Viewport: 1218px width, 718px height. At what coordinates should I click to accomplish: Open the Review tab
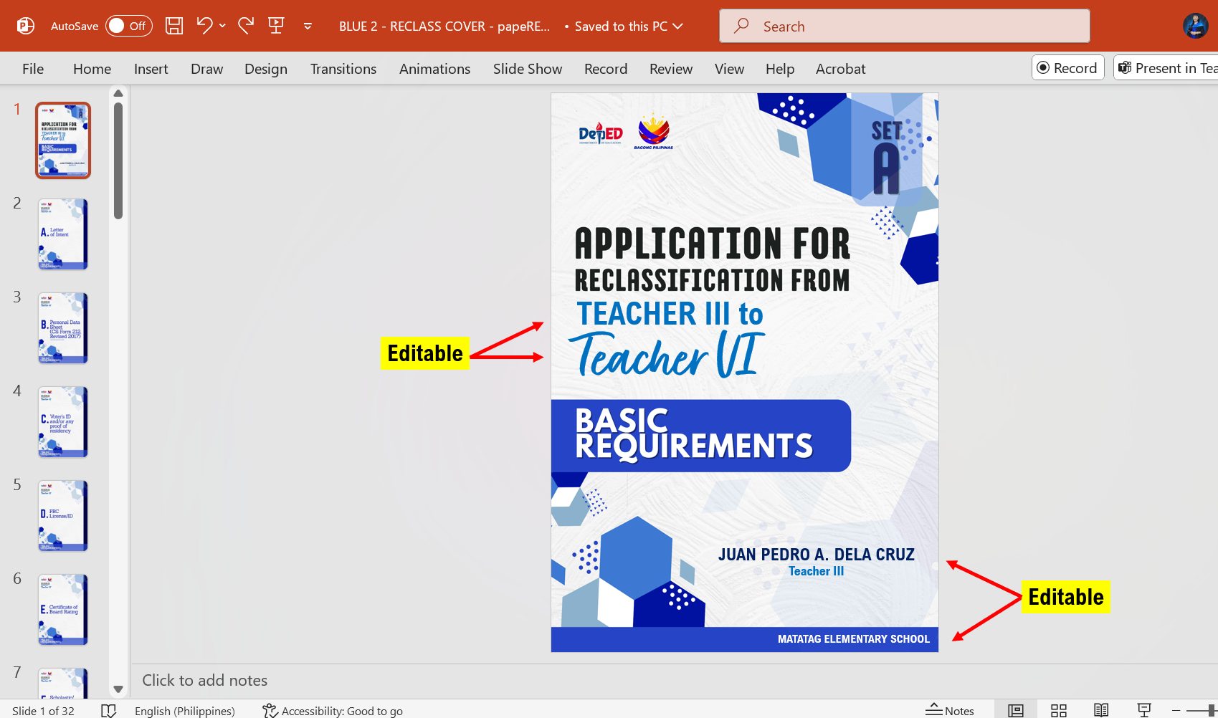[x=670, y=69]
